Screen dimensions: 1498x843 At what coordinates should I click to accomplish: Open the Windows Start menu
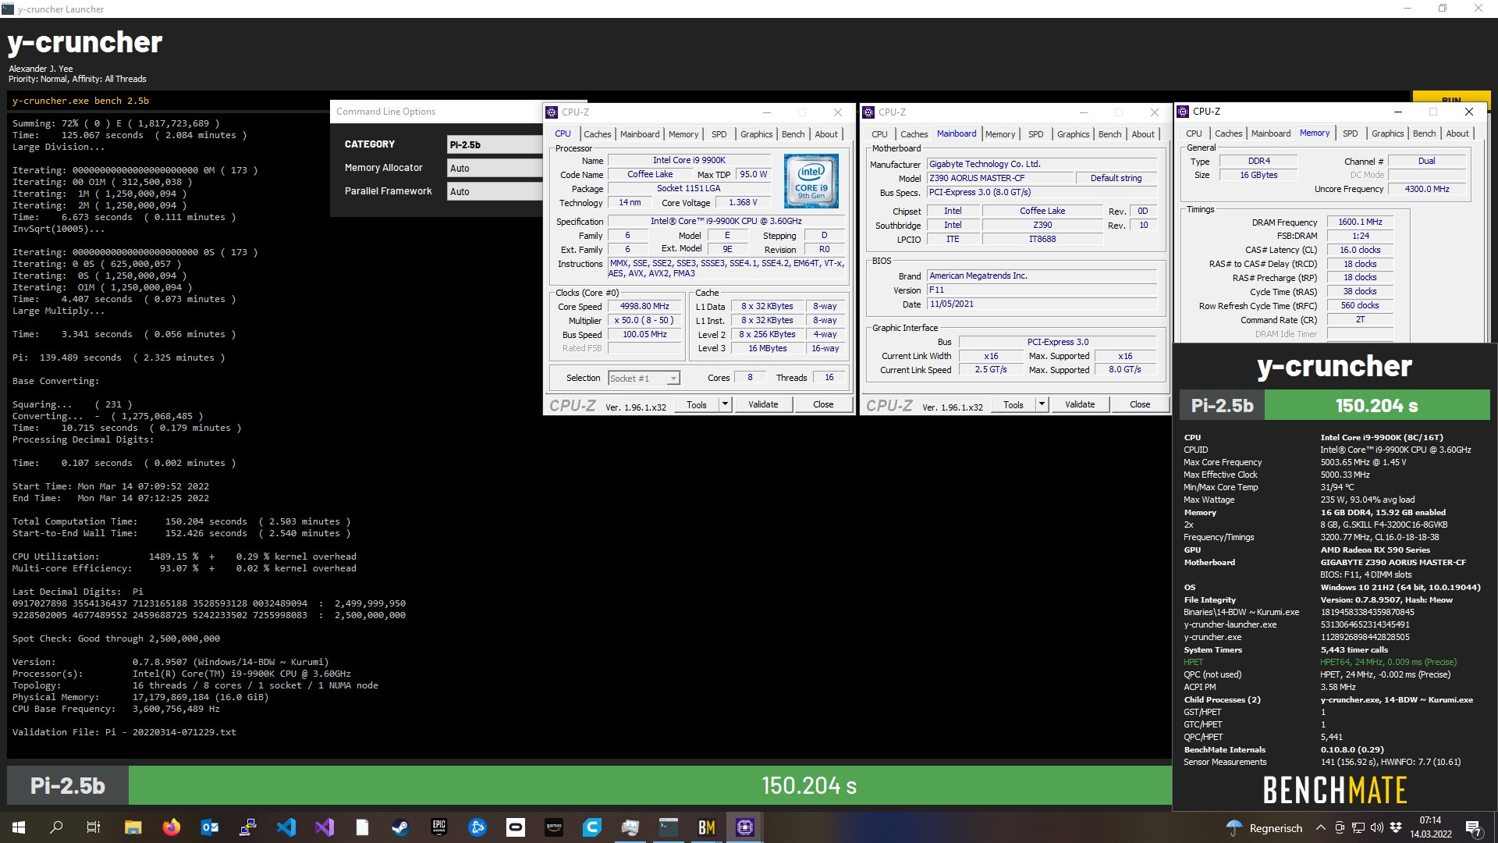(x=19, y=827)
